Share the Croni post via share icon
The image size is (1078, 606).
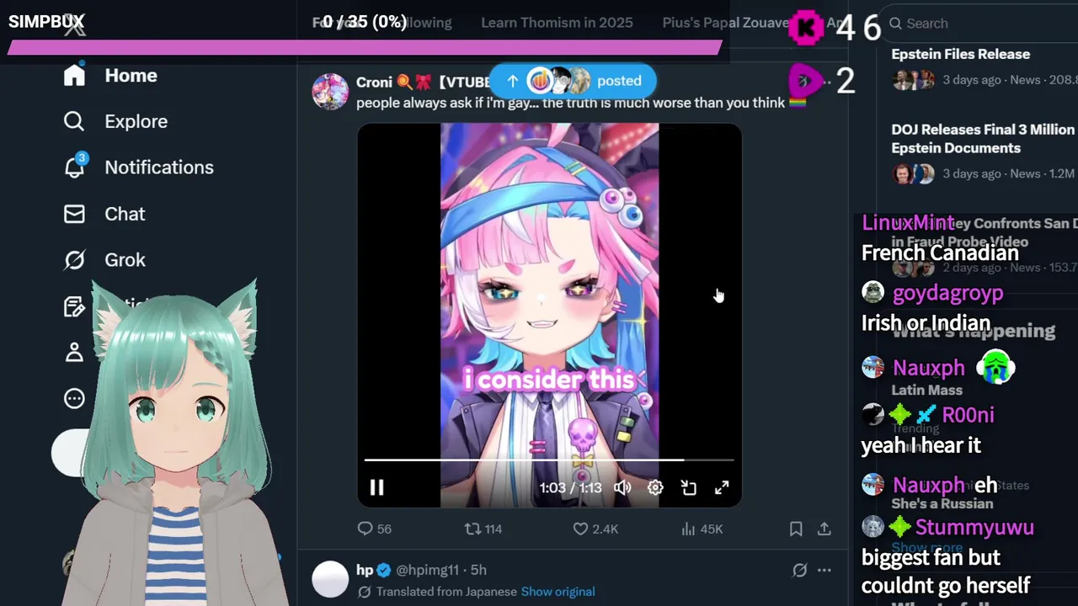pos(825,529)
